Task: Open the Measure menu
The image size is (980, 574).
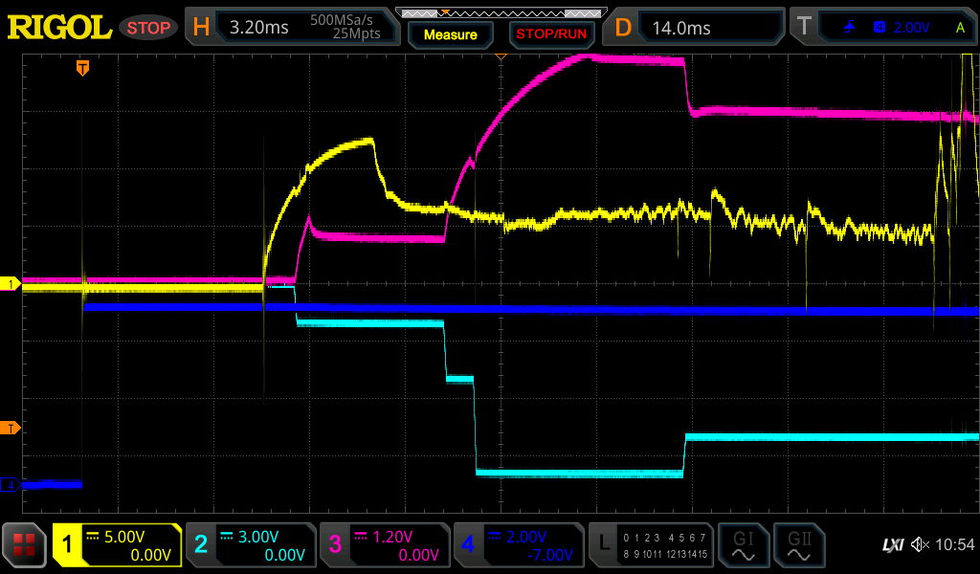Action: [x=450, y=34]
